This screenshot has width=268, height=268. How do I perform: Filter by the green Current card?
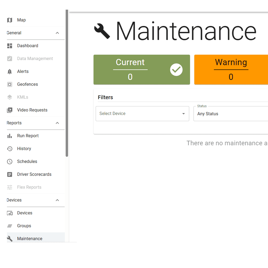click(142, 70)
